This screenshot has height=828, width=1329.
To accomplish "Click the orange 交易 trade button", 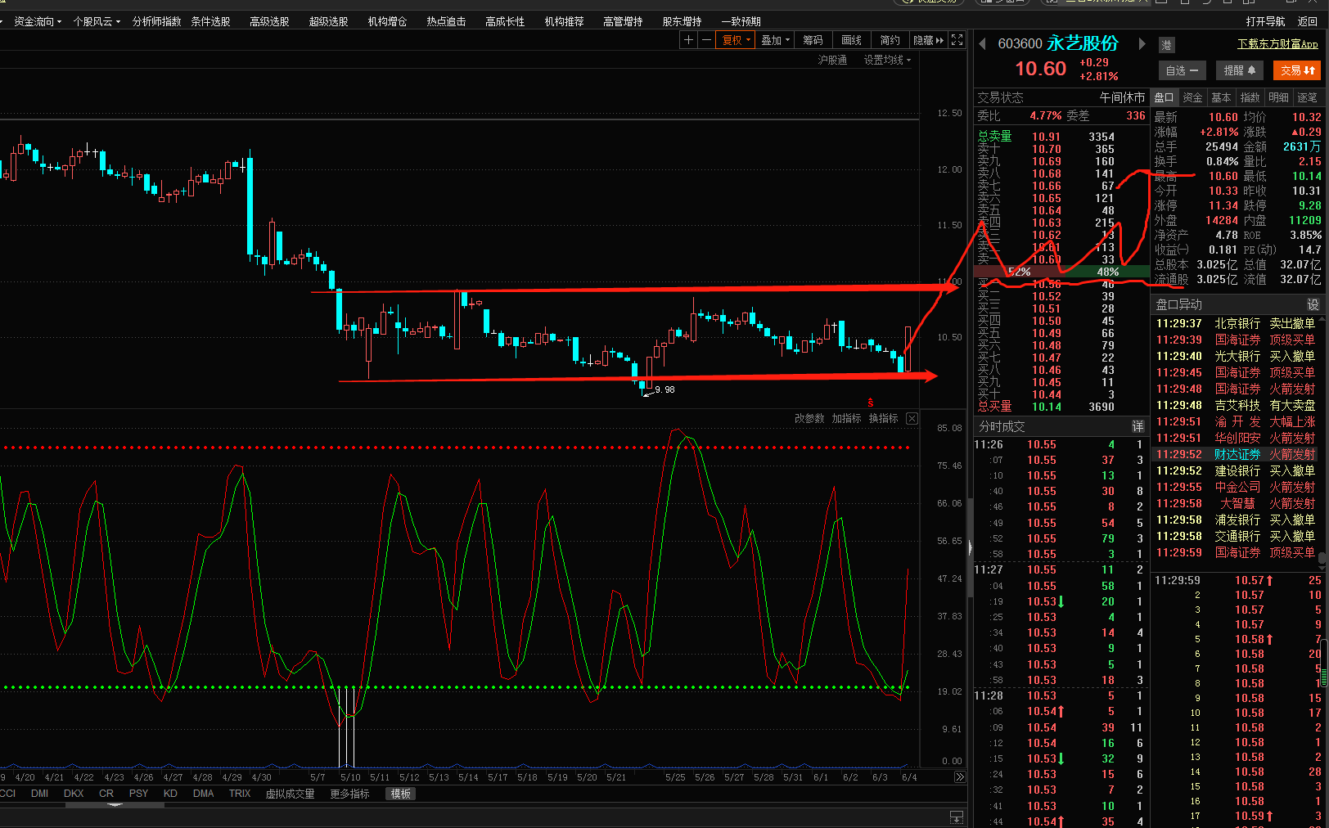I will click(x=1297, y=70).
